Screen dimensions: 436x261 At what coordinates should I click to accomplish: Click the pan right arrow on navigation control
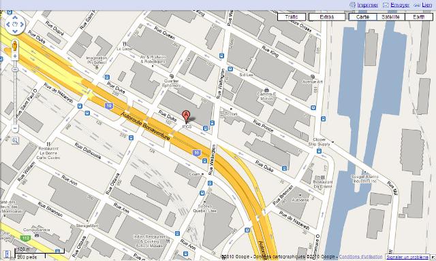[21, 24]
